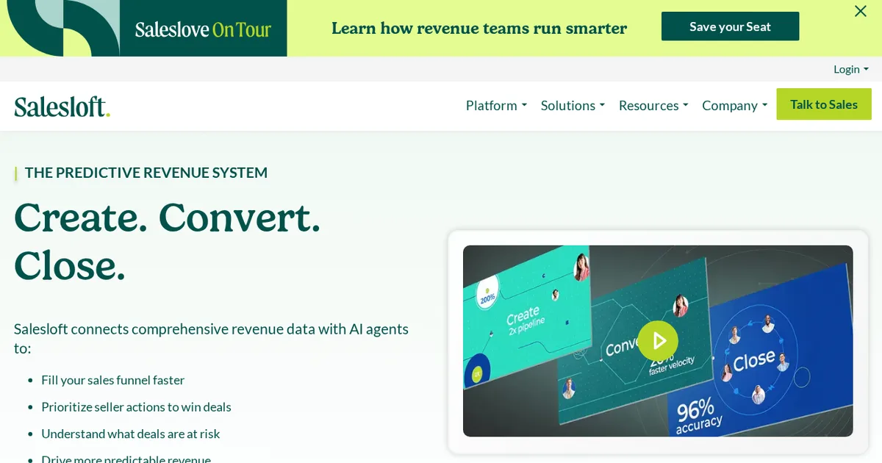Click the '96% accuracy' label in the video thumbnail
The height and width of the screenshot is (463, 882).
[698, 414]
